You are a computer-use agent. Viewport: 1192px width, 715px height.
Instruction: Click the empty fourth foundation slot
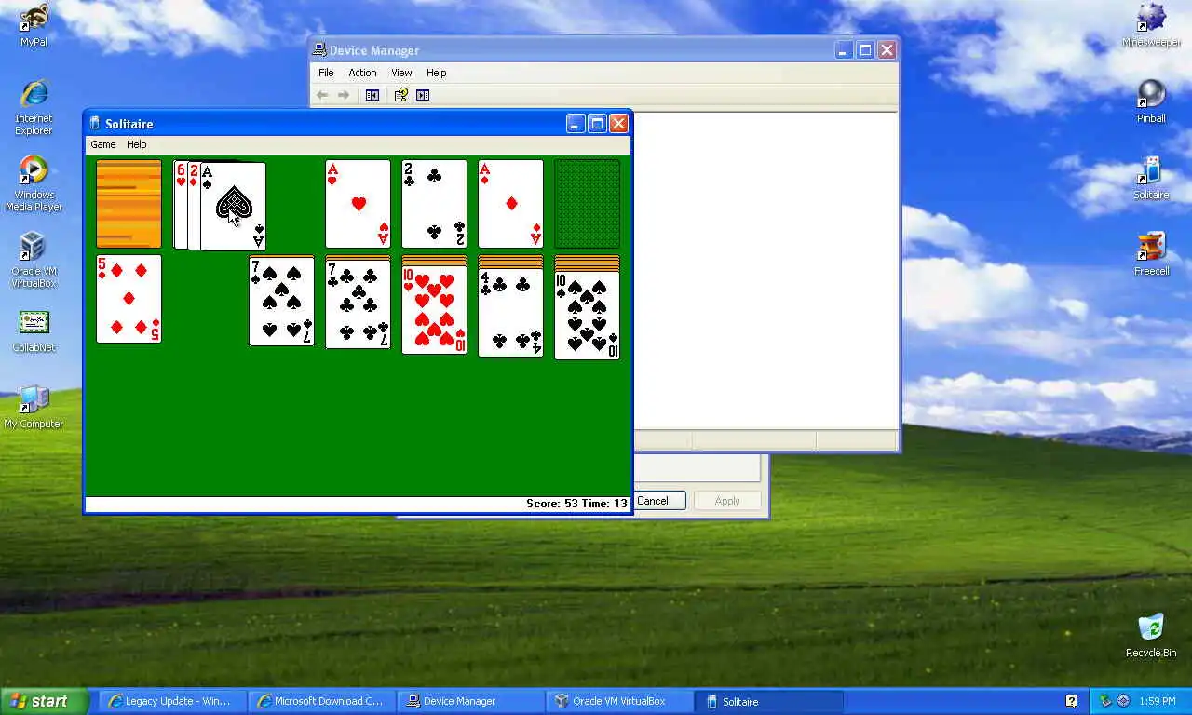coord(587,204)
